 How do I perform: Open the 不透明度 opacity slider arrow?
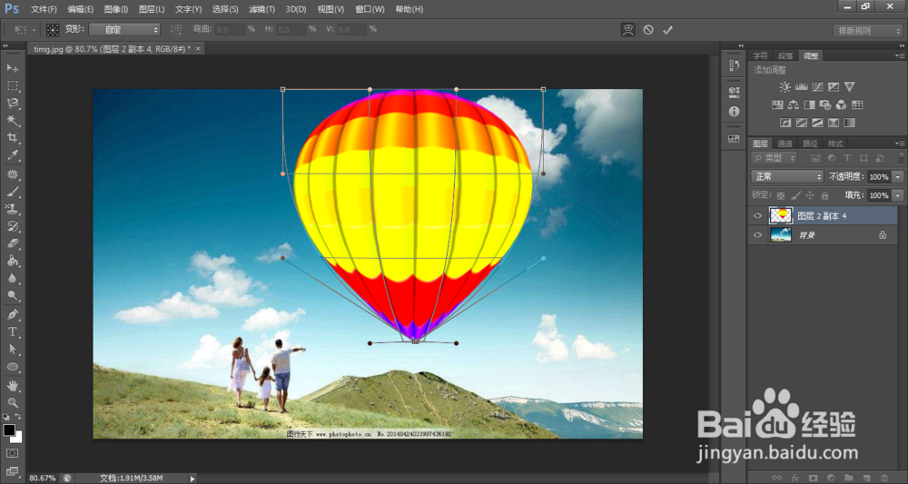click(898, 176)
